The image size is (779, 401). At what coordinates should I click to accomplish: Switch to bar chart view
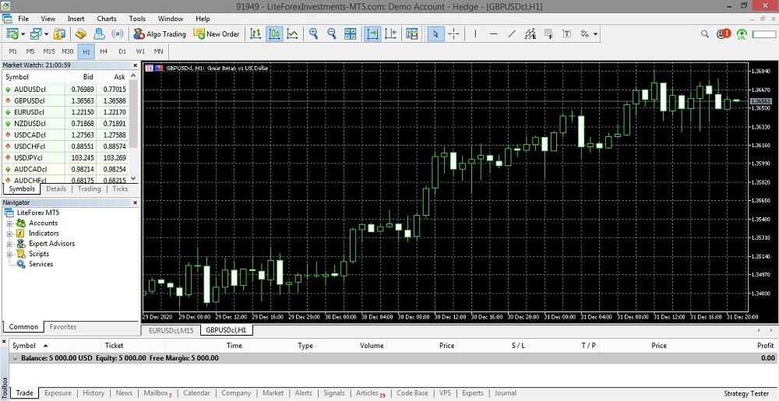point(256,33)
